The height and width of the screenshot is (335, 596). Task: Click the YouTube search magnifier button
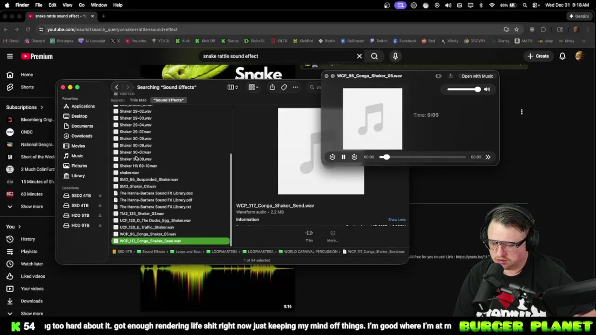(374, 56)
